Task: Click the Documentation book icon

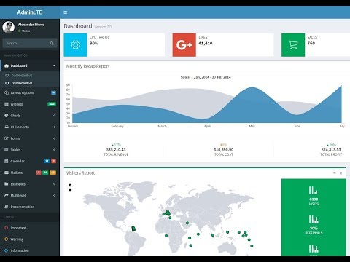Action: tap(7, 207)
